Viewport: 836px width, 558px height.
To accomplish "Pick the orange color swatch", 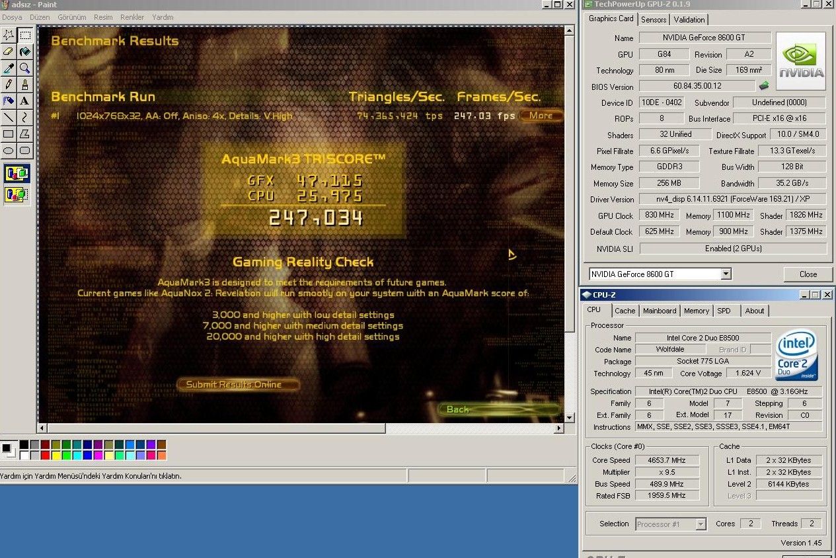I will point(161,456).
